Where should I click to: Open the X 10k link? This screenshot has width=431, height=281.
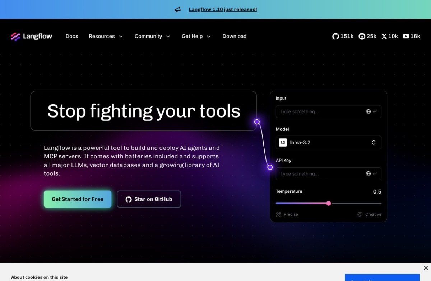click(x=390, y=36)
